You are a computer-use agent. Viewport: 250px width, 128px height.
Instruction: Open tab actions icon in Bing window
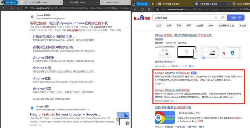click(x=22, y=3)
